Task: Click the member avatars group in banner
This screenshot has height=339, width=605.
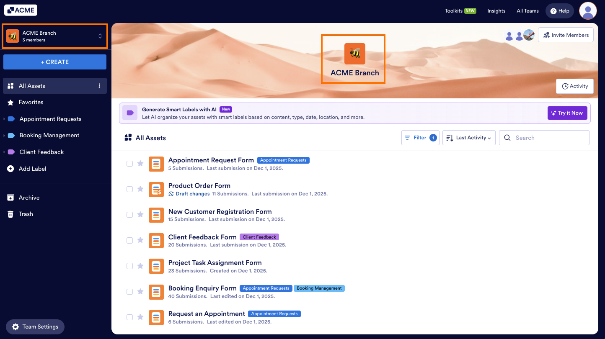Action: point(520,36)
